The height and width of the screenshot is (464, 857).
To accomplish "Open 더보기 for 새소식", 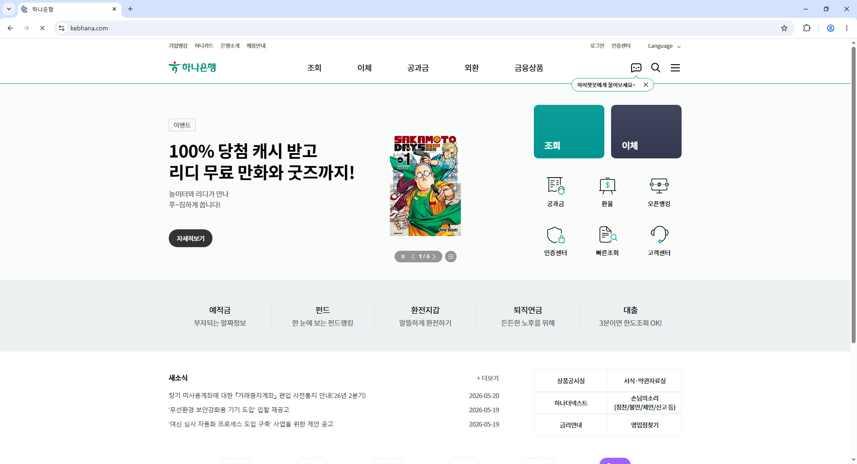I will pos(488,378).
